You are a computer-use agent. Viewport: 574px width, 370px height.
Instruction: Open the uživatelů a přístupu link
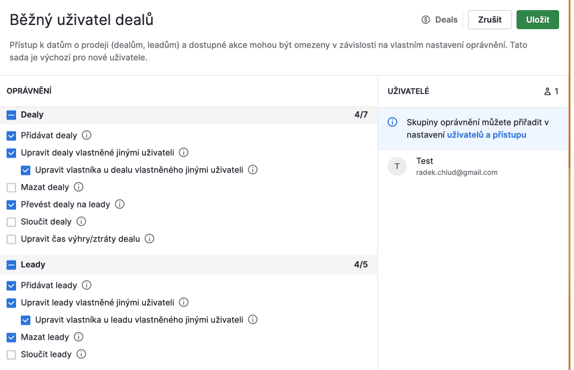coord(486,135)
